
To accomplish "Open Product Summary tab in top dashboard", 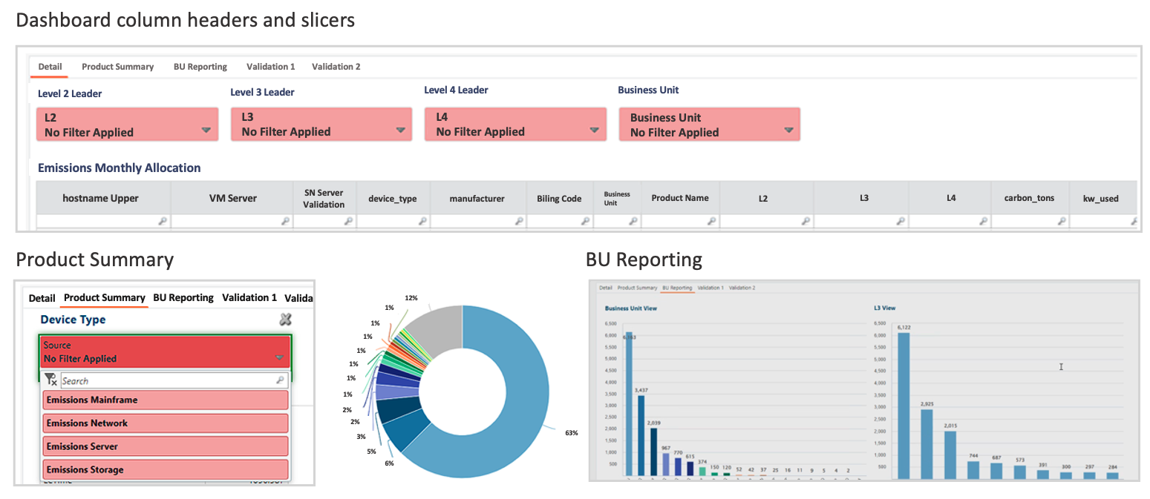I will (x=117, y=67).
